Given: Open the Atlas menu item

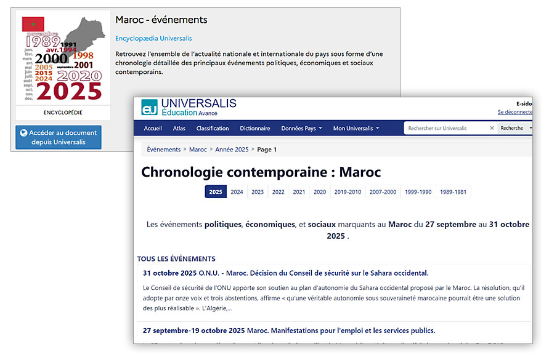Looking at the screenshot, I should [179, 129].
